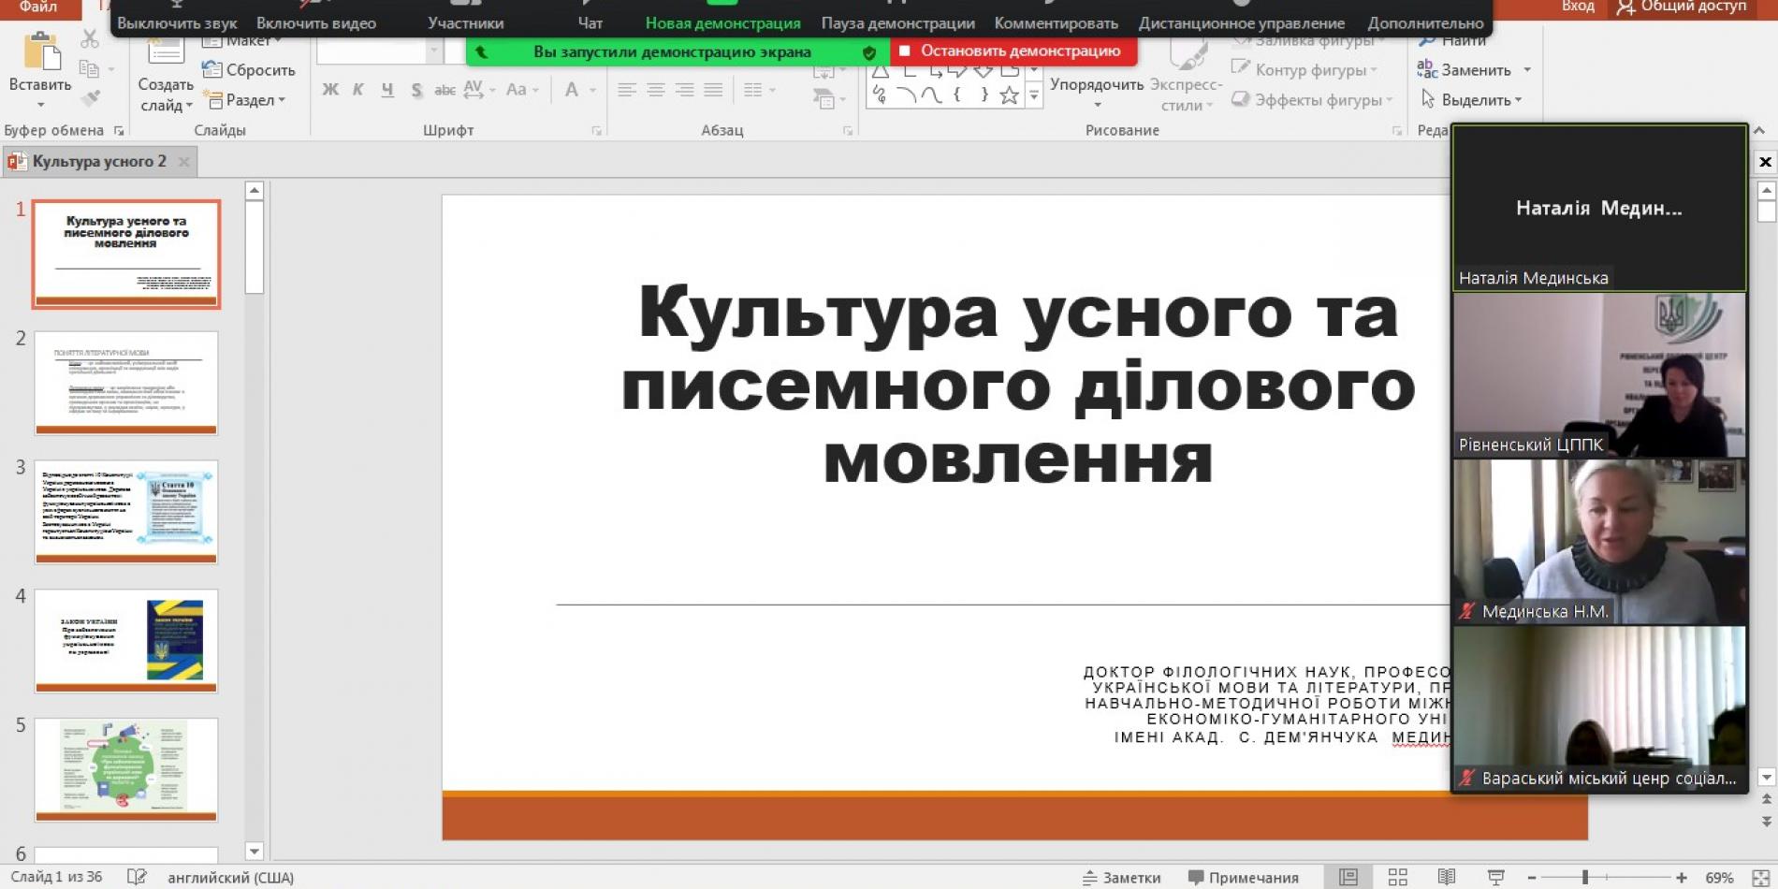The width and height of the screenshot is (1778, 889).
Task: Click the Сбросить button
Action: [249, 70]
